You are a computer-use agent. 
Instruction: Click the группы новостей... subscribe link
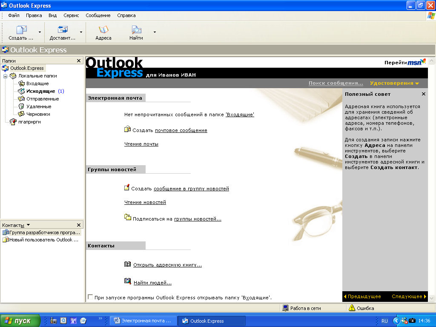tap(198, 219)
